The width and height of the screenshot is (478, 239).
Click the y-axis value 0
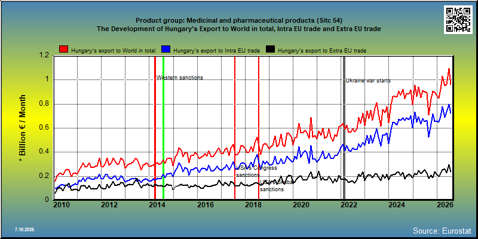(x=47, y=200)
